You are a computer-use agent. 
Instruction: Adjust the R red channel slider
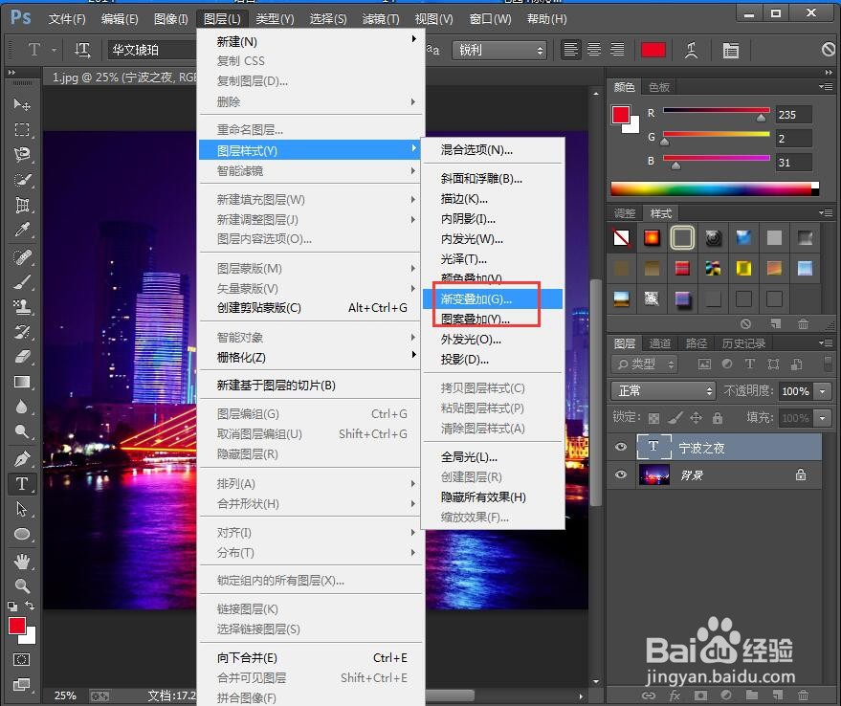[761, 118]
